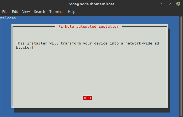This screenshot has height=117, width=183.
Task: Click the window title 'root@node /home/nirose'
Action: click(x=91, y=4)
